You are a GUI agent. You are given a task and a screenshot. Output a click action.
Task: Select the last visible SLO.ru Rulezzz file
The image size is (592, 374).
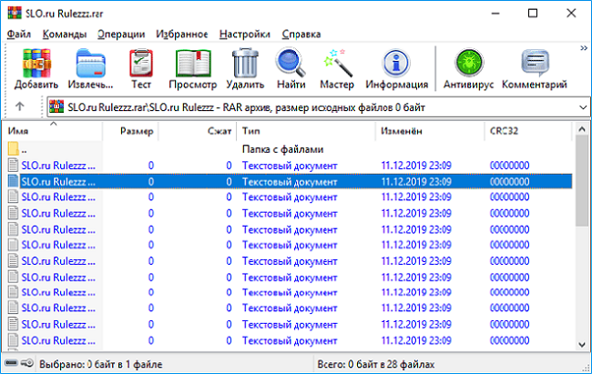[x=58, y=340]
